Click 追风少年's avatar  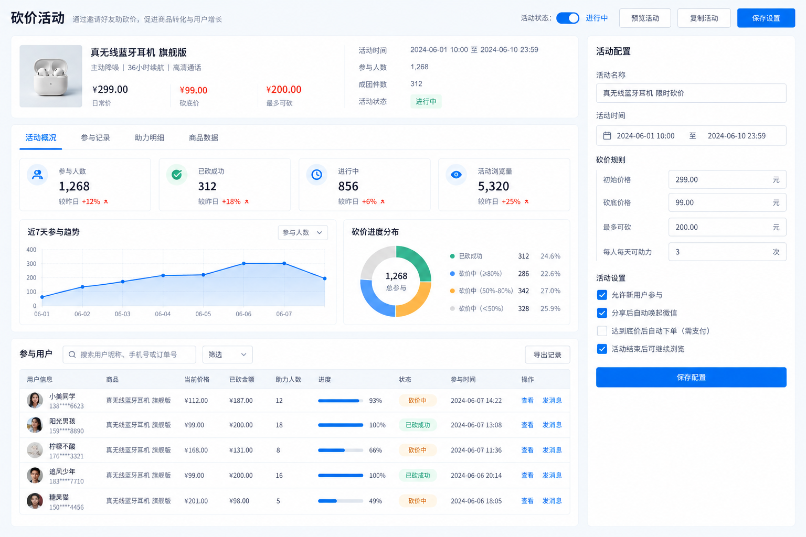click(35, 475)
